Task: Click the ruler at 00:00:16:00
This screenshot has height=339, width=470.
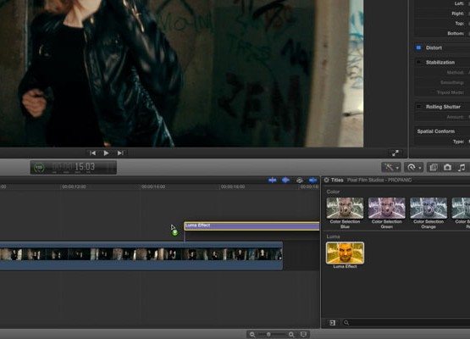Action: [233, 186]
